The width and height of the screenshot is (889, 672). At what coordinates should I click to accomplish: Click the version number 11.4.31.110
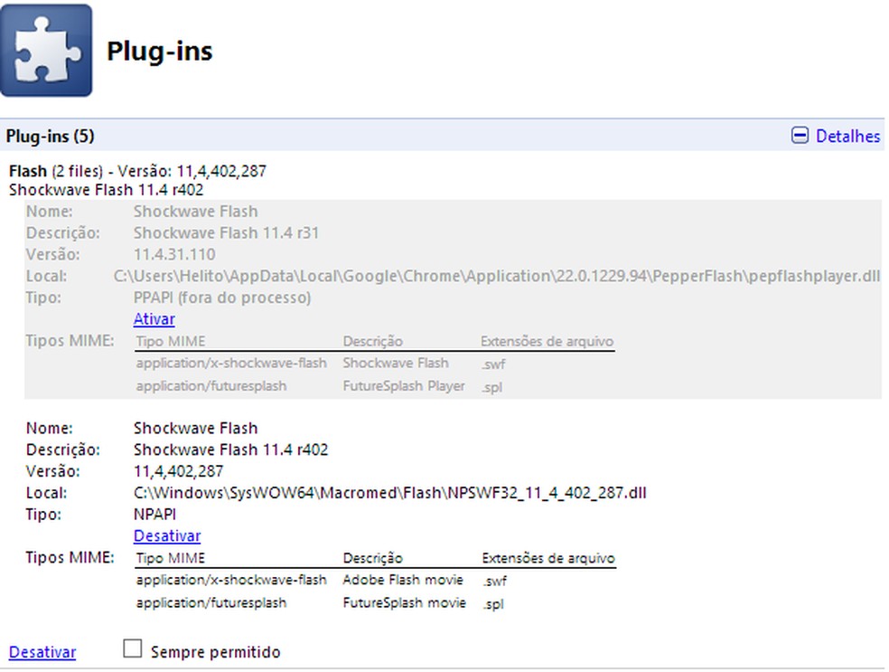174,254
